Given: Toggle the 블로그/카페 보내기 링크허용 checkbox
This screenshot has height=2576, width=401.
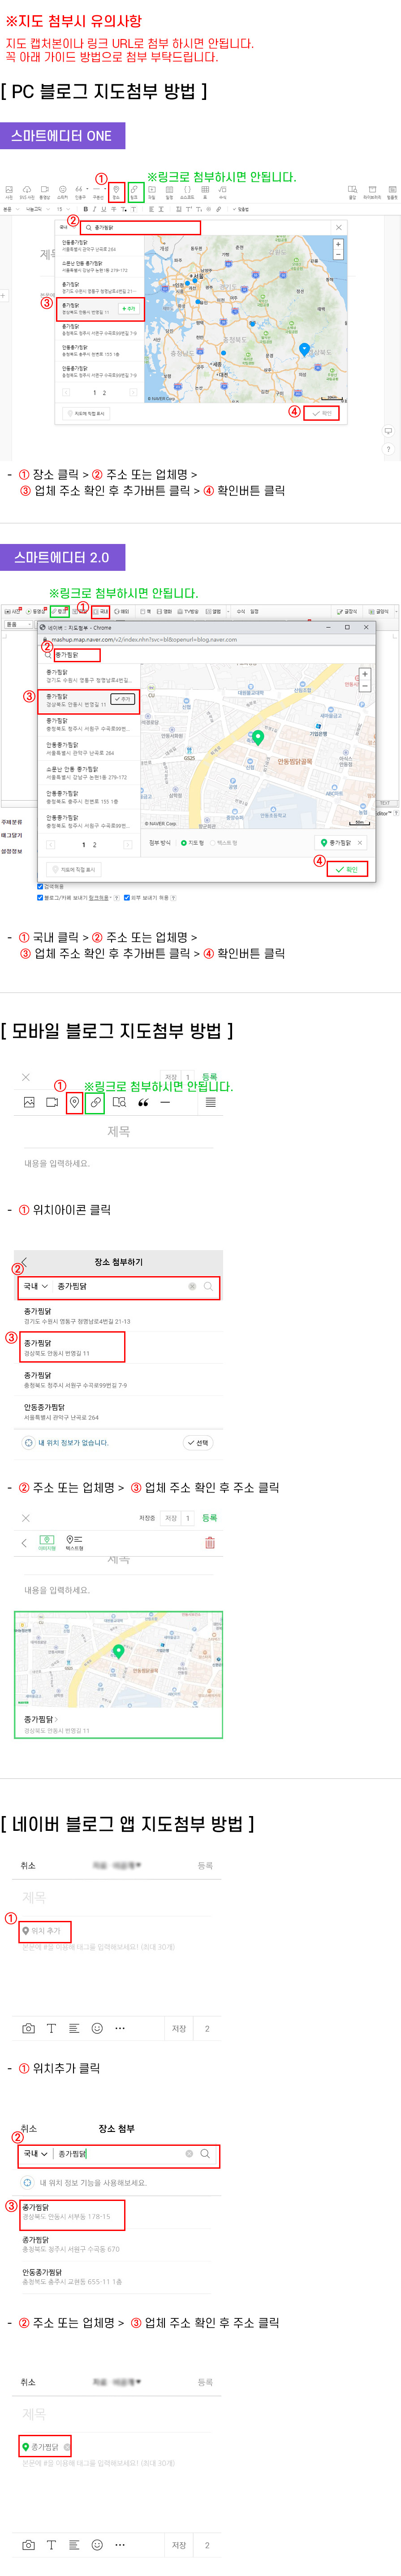Looking at the screenshot, I should (40, 897).
